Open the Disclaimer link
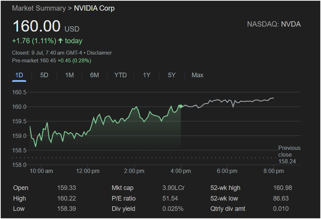 click(99, 53)
